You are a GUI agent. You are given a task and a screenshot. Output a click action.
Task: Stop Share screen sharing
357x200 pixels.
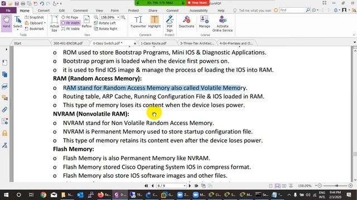pos(197,3)
